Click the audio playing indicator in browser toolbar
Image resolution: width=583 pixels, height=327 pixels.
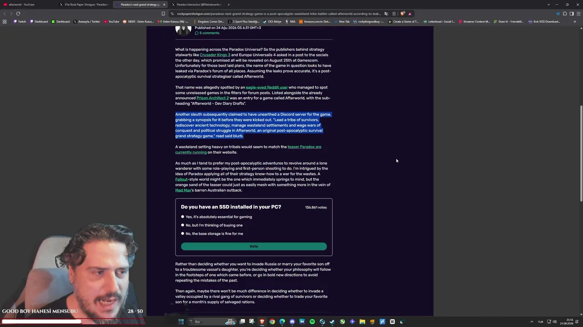coord(558,14)
